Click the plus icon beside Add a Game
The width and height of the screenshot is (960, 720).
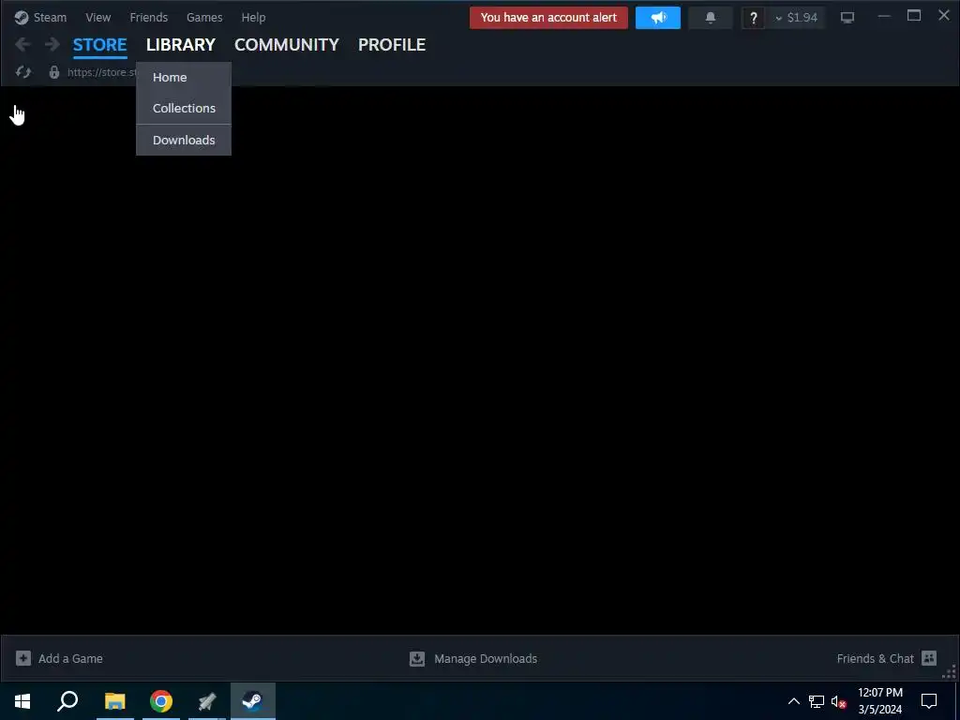point(23,658)
